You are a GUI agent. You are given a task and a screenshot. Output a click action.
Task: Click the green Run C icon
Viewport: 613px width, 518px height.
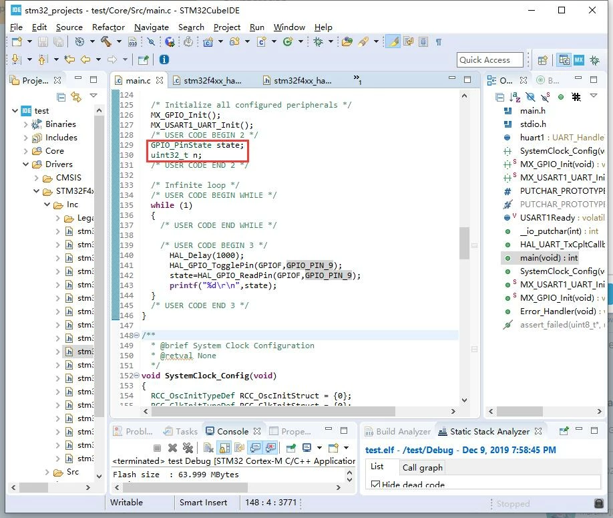coord(288,41)
